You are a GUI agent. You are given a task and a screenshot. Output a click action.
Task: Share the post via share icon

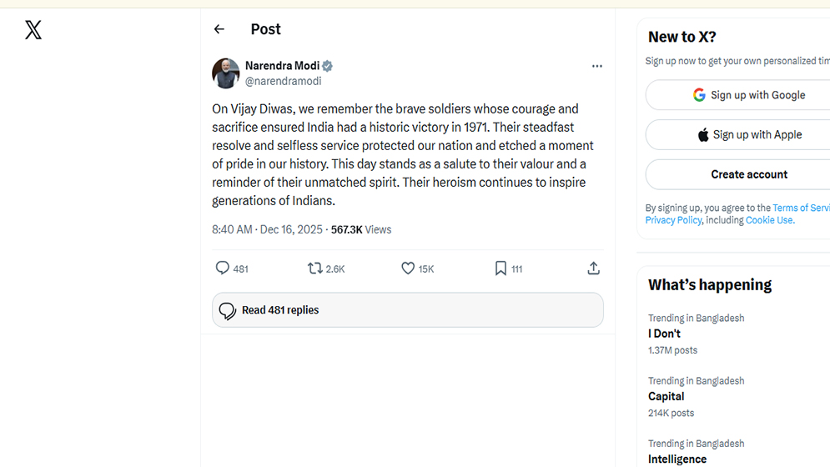pos(593,268)
